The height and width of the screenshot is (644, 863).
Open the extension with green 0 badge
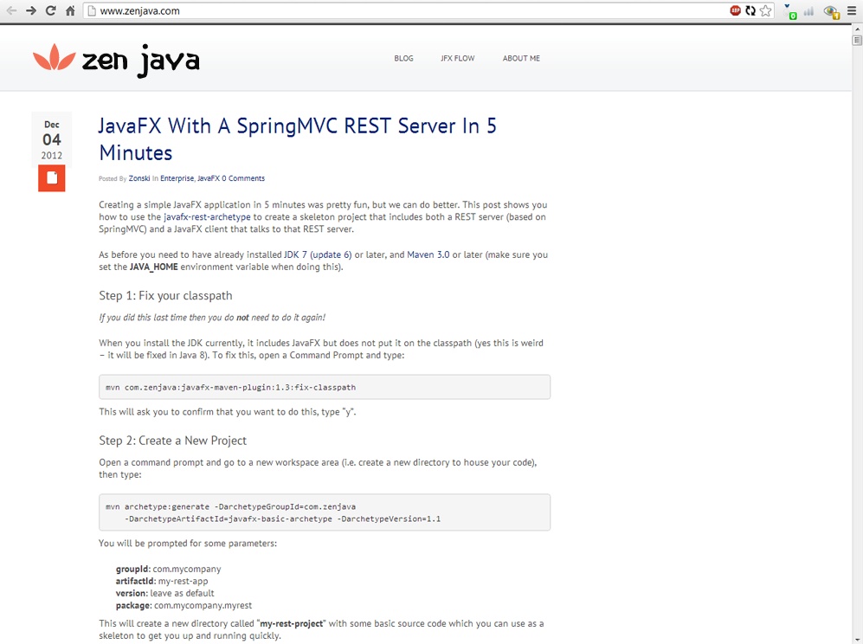(790, 11)
